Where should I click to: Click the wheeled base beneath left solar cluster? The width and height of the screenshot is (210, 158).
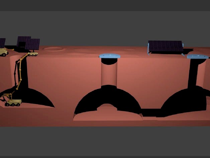(32, 54)
